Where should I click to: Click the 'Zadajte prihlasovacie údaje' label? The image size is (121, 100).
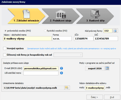16,63
